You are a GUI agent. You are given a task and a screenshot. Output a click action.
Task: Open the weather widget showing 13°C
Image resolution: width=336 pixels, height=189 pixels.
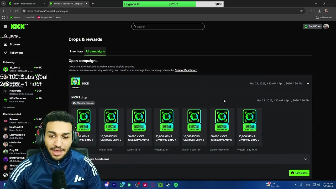pos(273,185)
